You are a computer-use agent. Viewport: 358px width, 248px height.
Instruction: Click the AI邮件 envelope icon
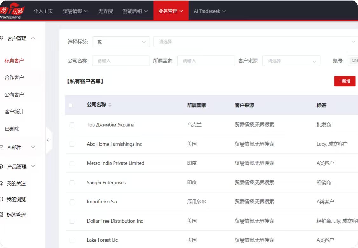pyautogui.click(x=2, y=148)
